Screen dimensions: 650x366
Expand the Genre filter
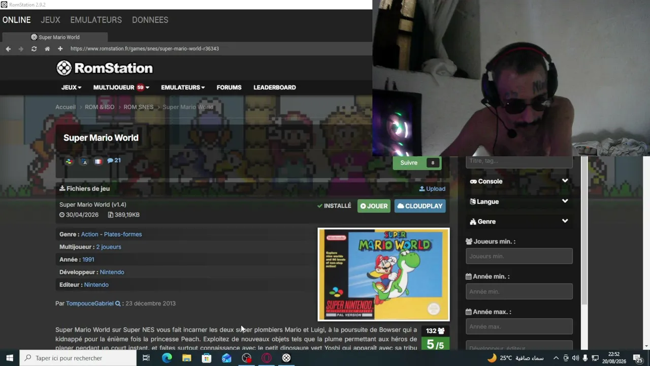(519, 222)
